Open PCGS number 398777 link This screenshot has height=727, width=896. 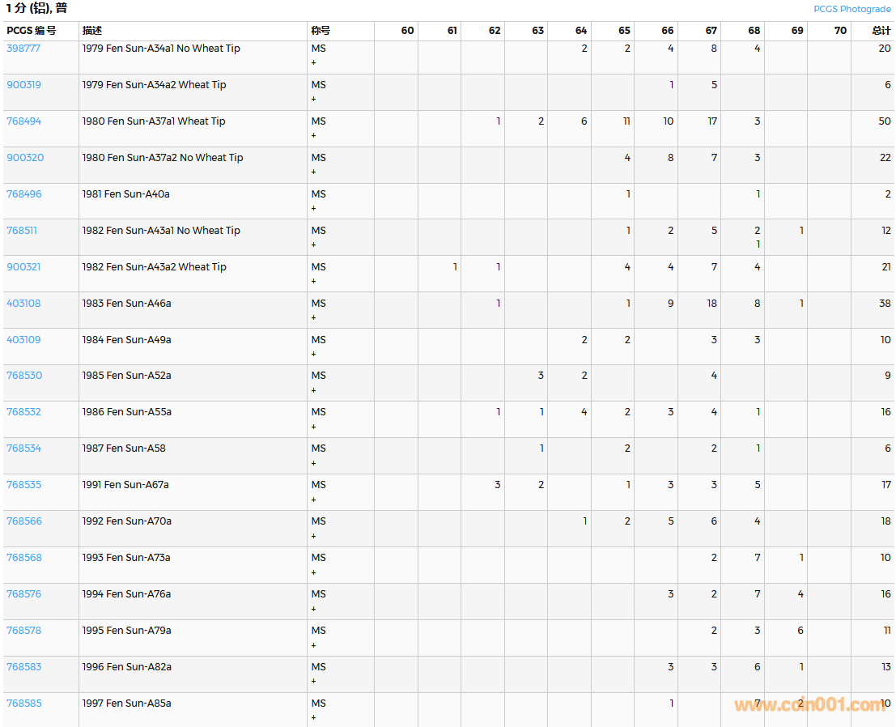(x=23, y=49)
